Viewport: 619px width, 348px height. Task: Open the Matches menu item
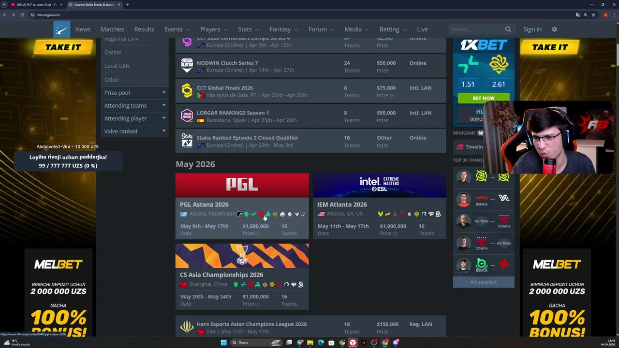pyautogui.click(x=112, y=29)
